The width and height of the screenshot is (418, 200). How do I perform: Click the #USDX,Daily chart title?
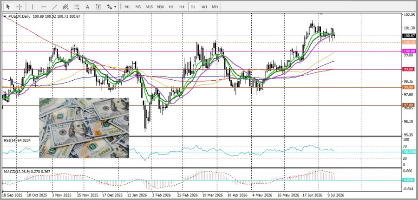[20, 16]
